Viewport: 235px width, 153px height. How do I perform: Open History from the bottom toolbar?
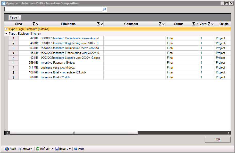(25, 149)
